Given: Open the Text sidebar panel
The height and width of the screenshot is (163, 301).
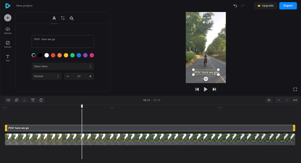Looking at the screenshot, I should pyautogui.click(x=8, y=58).
